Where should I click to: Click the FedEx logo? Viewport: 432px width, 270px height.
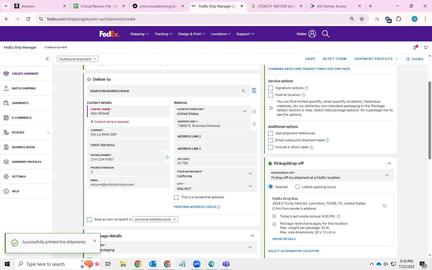tap(110, 34)
